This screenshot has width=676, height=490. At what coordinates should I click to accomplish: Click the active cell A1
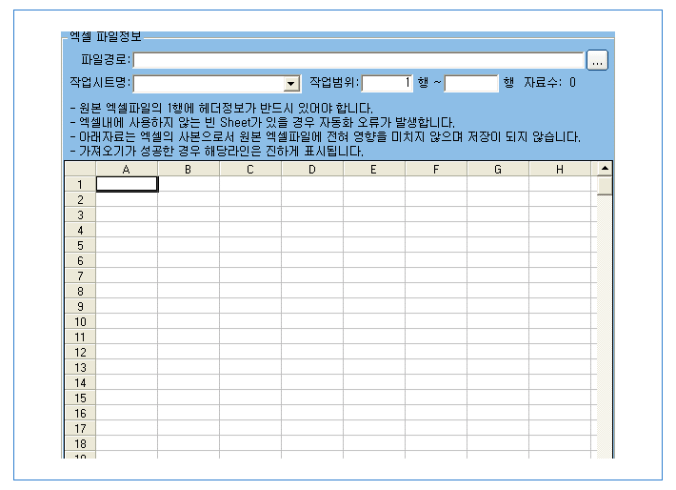127,184
